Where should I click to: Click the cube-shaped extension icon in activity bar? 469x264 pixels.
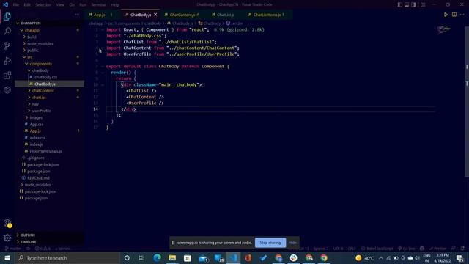click(7, 89)
